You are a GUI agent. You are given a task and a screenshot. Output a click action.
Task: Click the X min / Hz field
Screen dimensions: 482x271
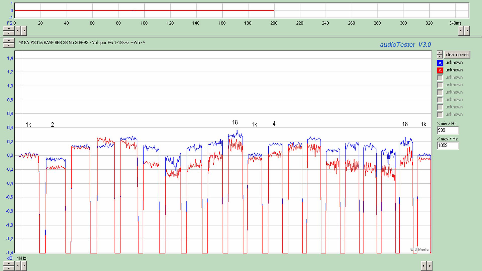[447, 130]
